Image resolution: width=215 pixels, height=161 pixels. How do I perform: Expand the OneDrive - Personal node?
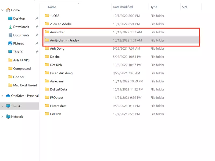pos(2,96)
